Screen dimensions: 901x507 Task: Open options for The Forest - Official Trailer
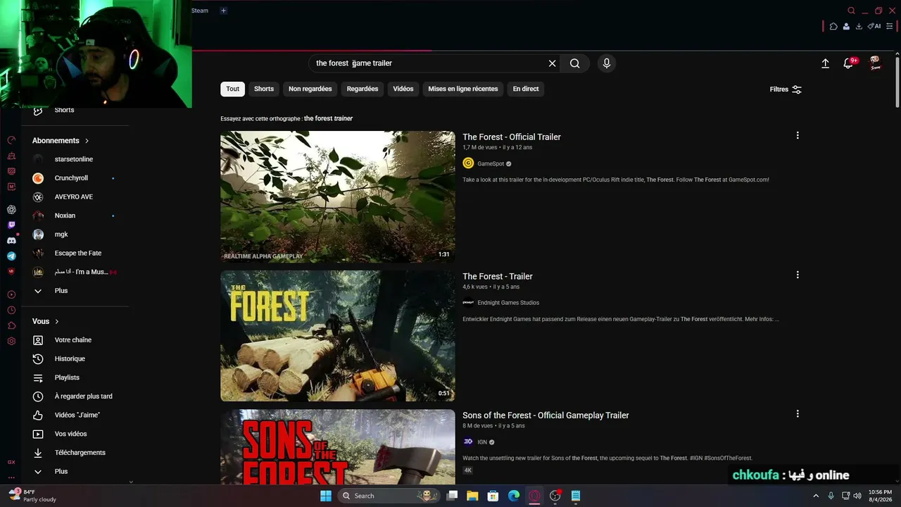coord(798,135)
